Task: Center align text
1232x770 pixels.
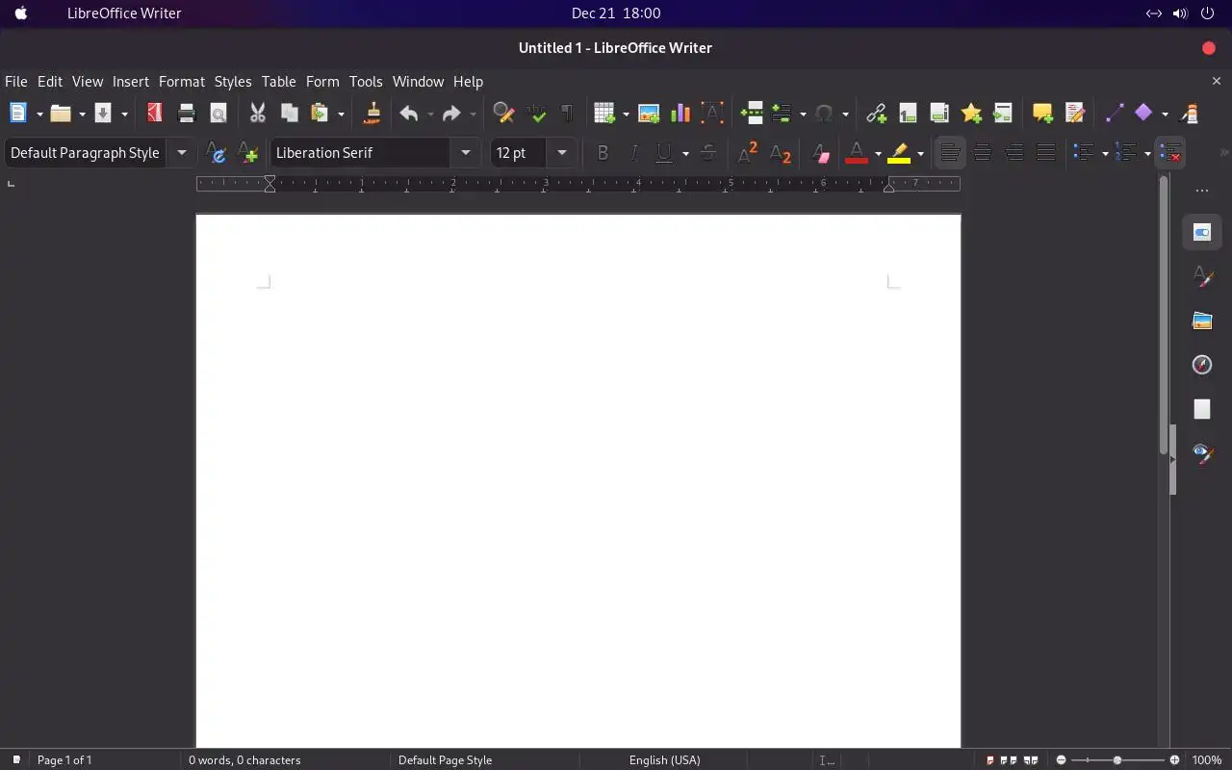Action: [x=983, y=153]
